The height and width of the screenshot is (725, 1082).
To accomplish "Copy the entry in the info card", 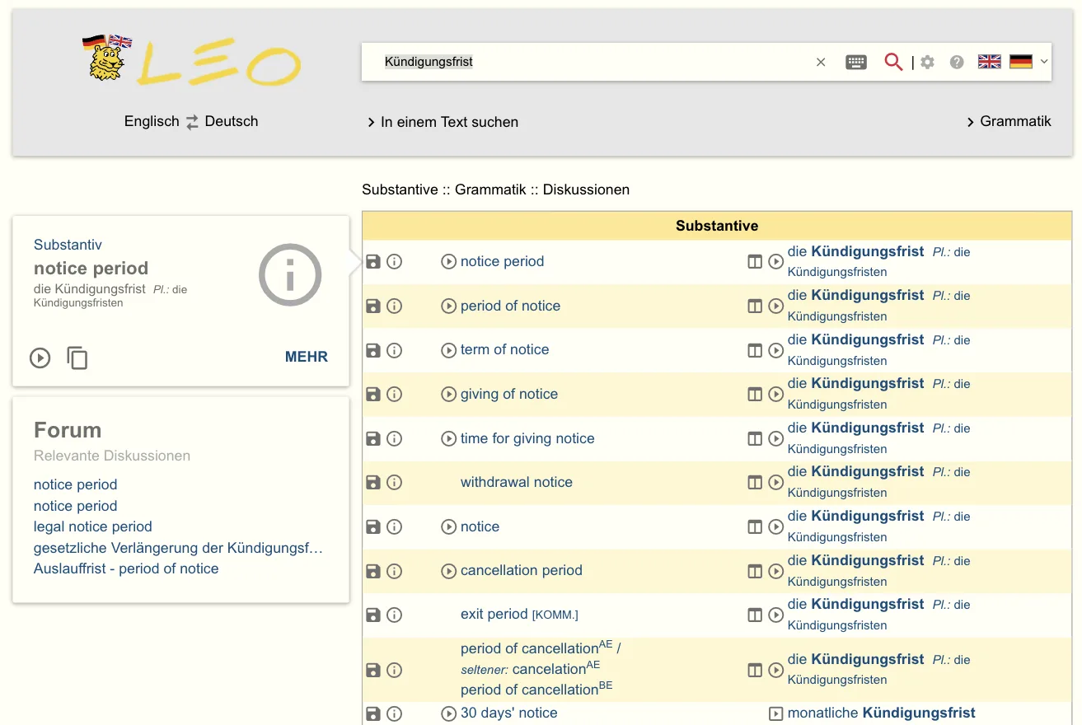I will 77,358.
